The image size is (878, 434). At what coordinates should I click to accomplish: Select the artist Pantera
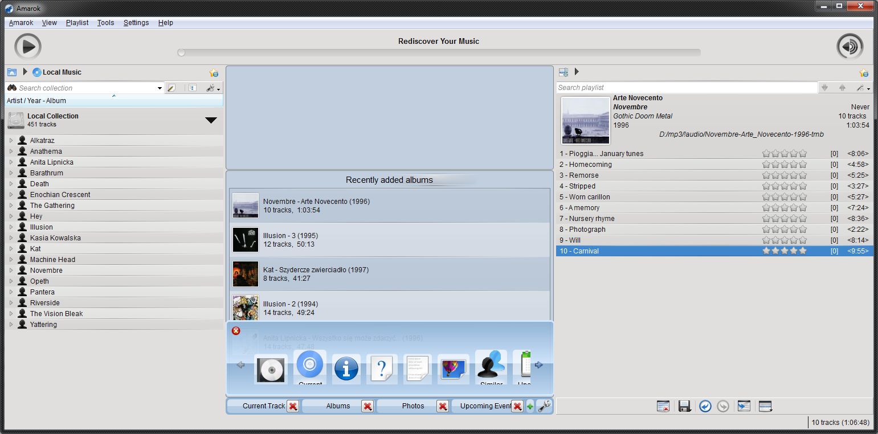(42, 292)
